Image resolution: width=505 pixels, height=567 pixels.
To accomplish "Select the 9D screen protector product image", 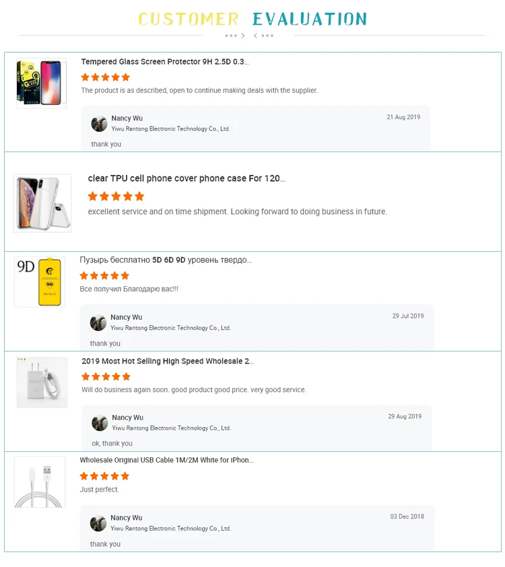I will pyautogui.click(x=40, y=281).
